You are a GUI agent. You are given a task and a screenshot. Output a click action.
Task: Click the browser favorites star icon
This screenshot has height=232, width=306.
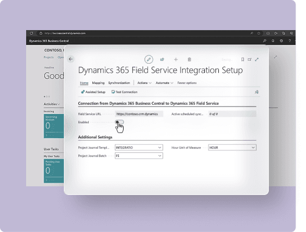259,33
